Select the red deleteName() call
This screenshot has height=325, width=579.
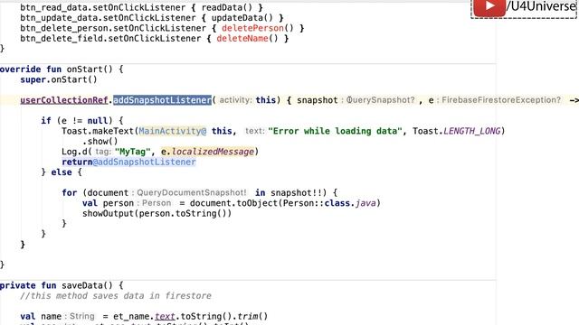pyautogui.click(x=247, y=38)
